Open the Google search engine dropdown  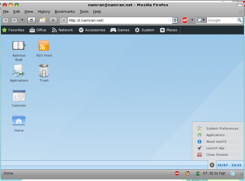[201, 20]
